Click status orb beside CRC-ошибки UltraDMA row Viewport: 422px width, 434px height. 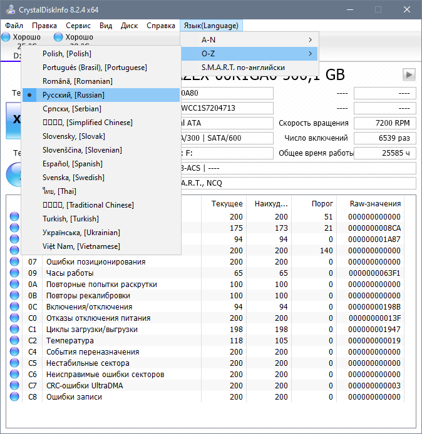[14, 386]
